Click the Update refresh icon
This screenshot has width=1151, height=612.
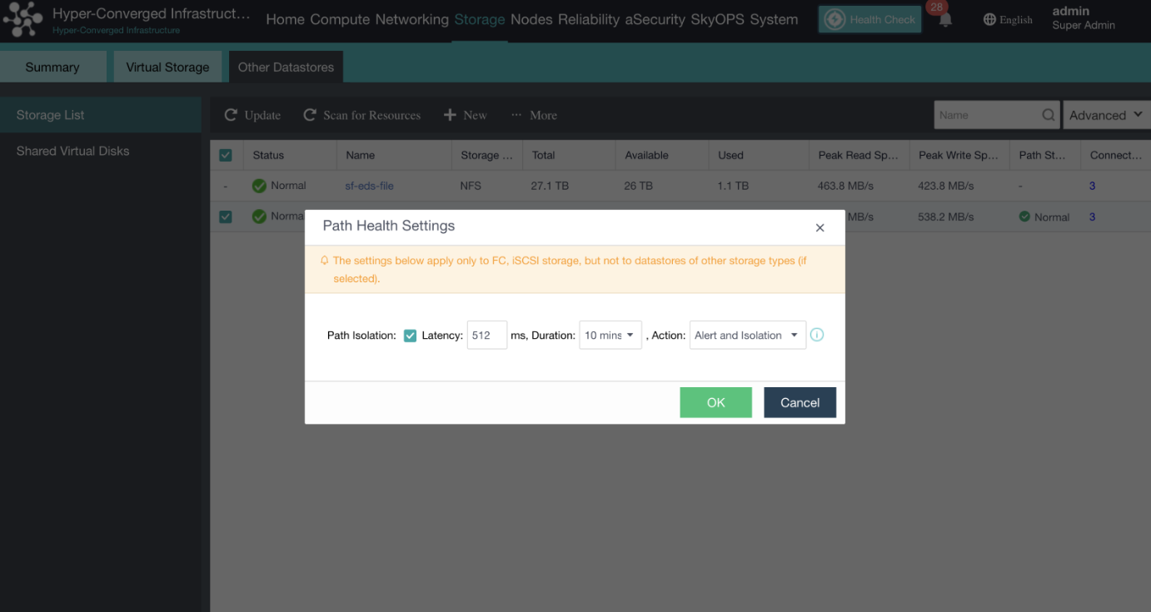[x=231, y=115]
